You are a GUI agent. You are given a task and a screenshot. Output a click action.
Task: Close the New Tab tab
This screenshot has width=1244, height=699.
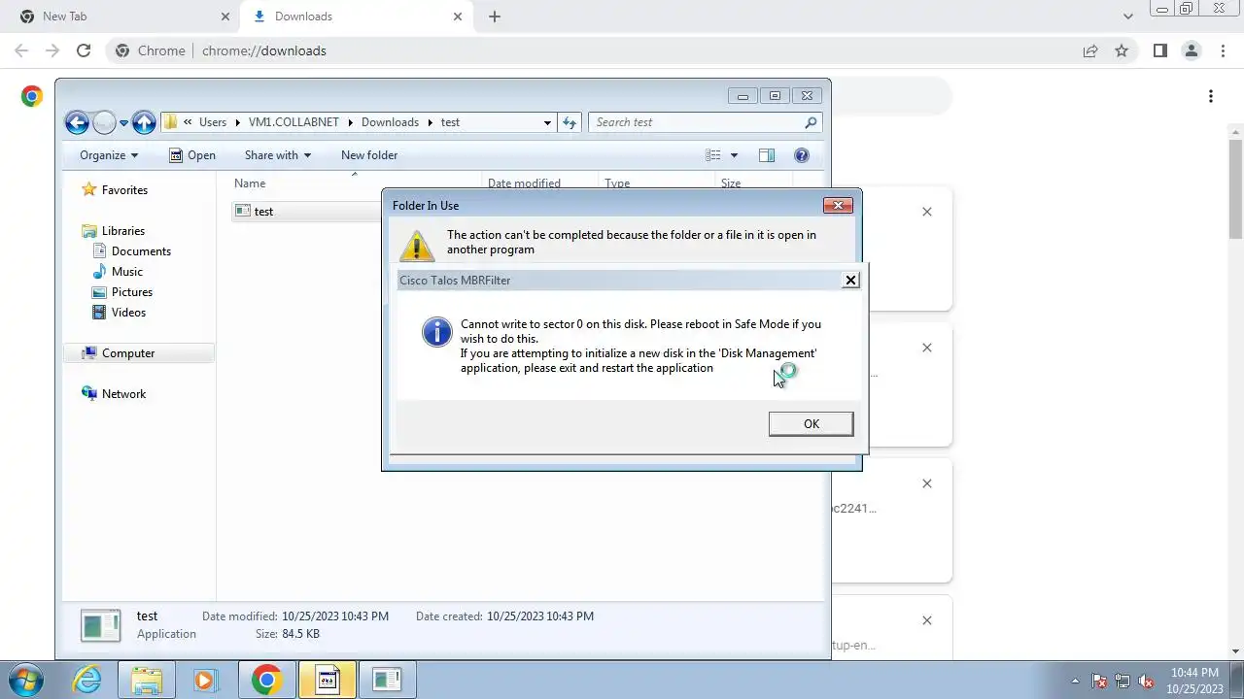tap(225, 17)
